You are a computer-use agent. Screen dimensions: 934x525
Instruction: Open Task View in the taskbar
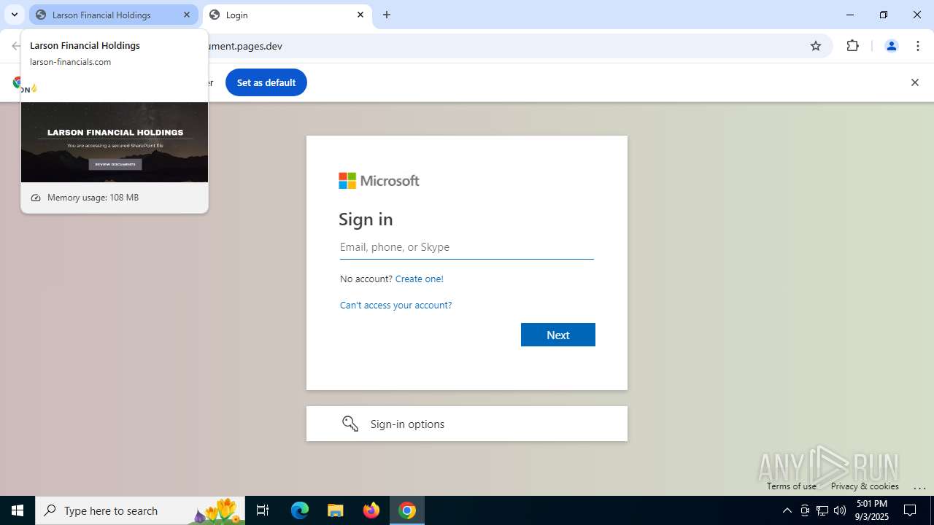[x=263, y=510]
